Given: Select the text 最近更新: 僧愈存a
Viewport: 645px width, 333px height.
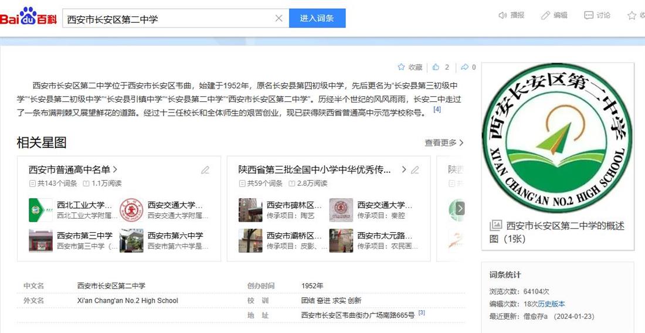Looking at the screenshot, I should pyautogui.click(x=518, y=316).
